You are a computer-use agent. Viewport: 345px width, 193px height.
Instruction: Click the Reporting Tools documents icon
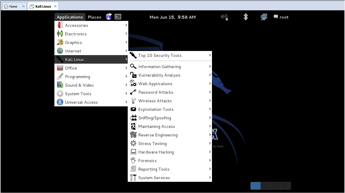[133, 169]
